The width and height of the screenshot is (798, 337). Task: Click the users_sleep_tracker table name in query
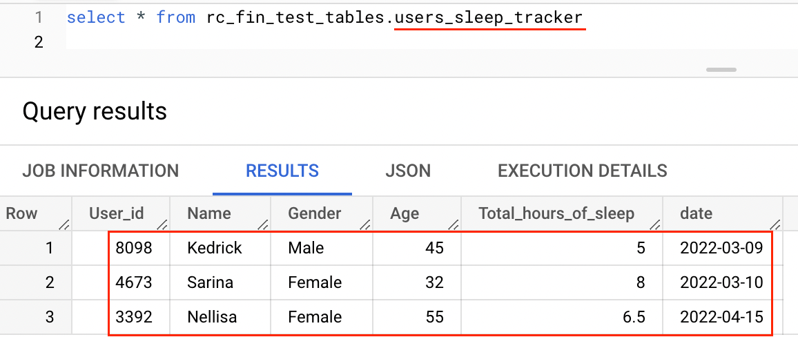coord(489,18)
